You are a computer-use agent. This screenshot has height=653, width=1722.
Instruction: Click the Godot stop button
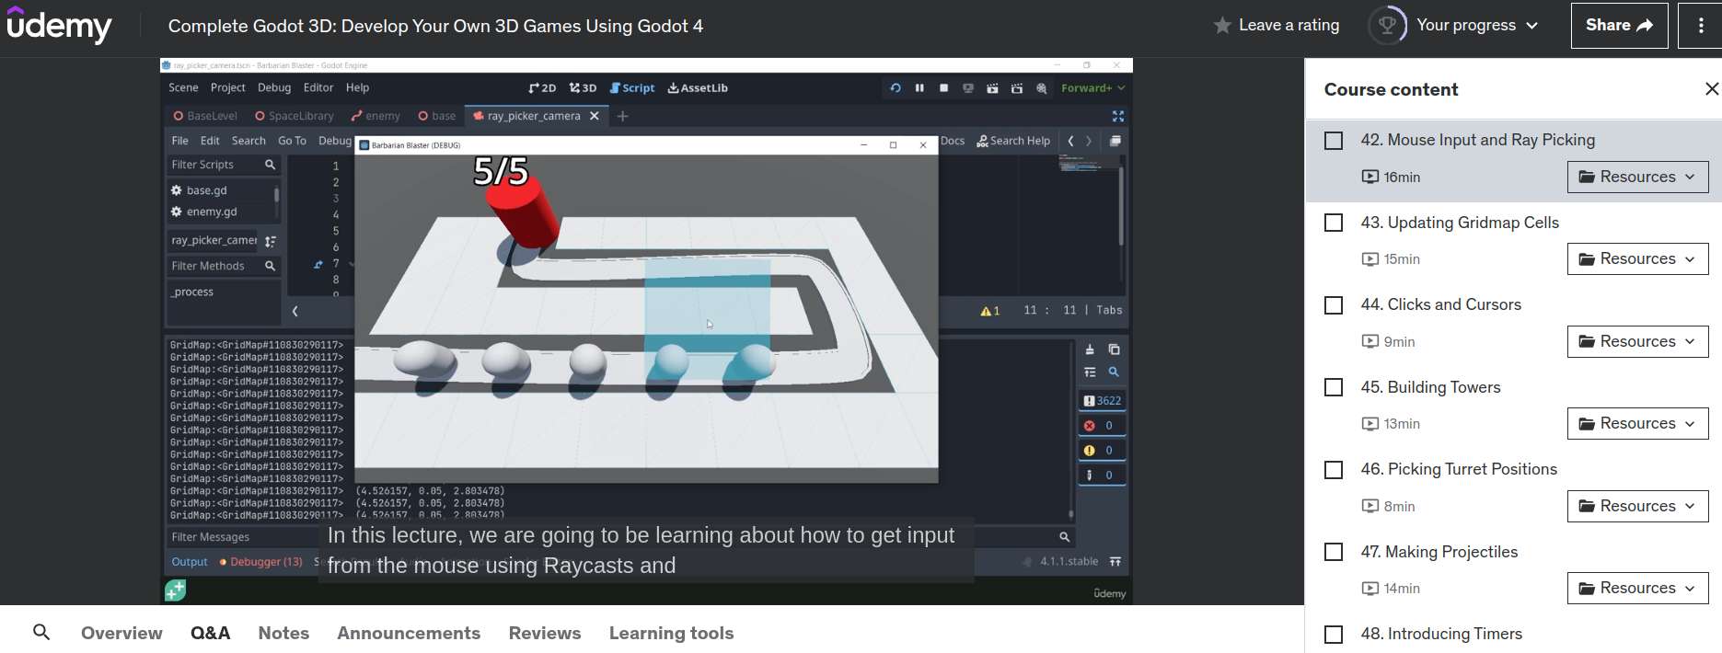pos(943,88)
